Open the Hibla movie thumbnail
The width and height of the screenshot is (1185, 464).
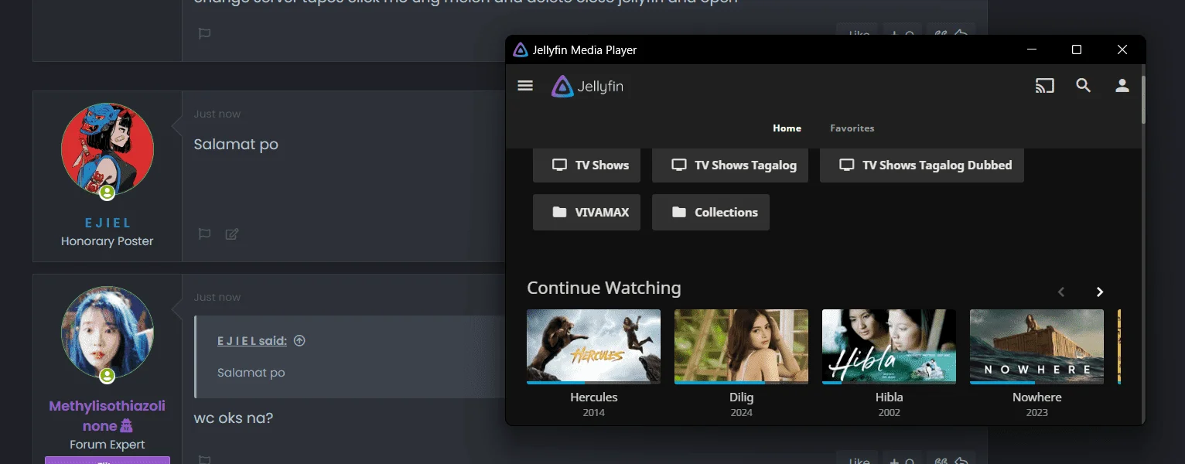(889, 346)
